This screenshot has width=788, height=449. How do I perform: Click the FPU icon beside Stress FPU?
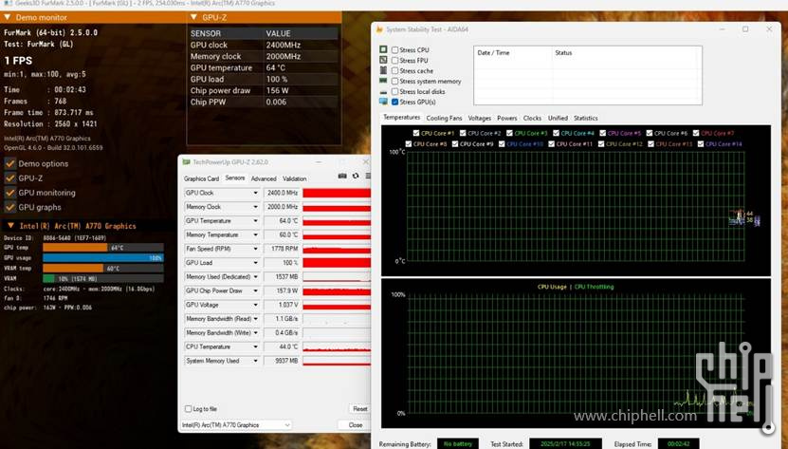click(383, 60)
